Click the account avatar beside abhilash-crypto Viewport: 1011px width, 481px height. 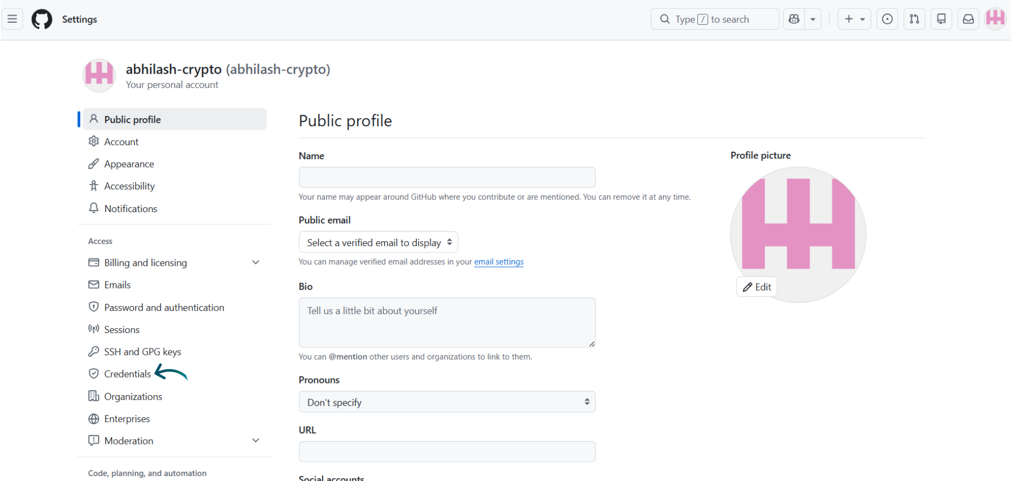point(99,75)
